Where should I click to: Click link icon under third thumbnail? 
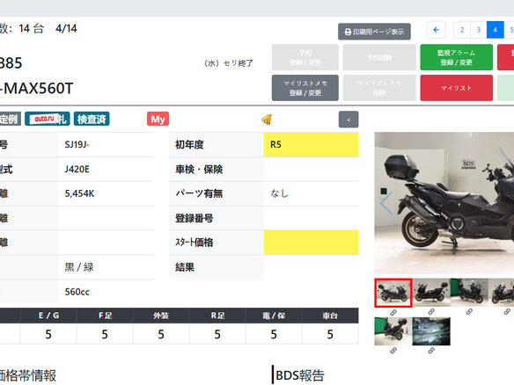tap(469, 312)
